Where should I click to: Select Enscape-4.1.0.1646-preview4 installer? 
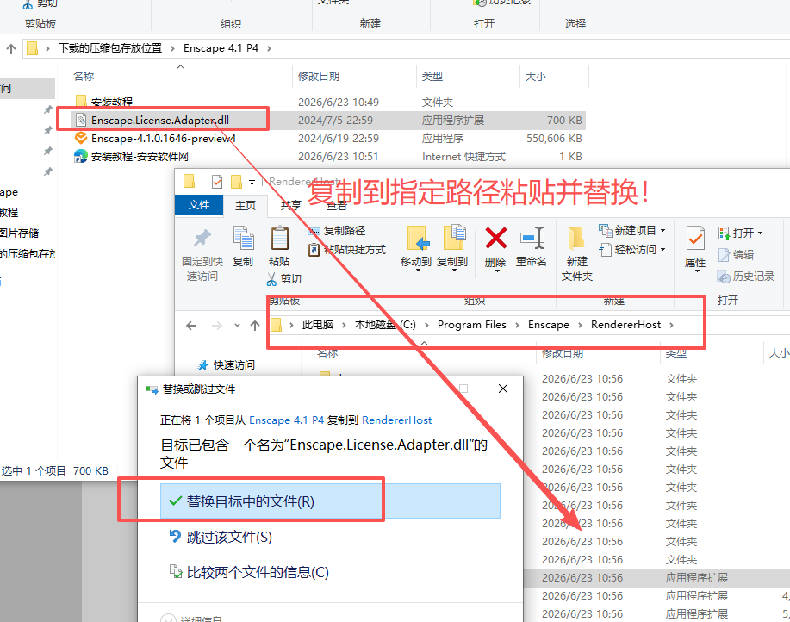(163, 139)
